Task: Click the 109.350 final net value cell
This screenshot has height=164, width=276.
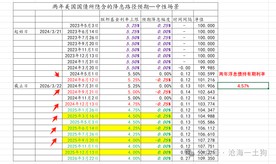Action: click(205, 158)
